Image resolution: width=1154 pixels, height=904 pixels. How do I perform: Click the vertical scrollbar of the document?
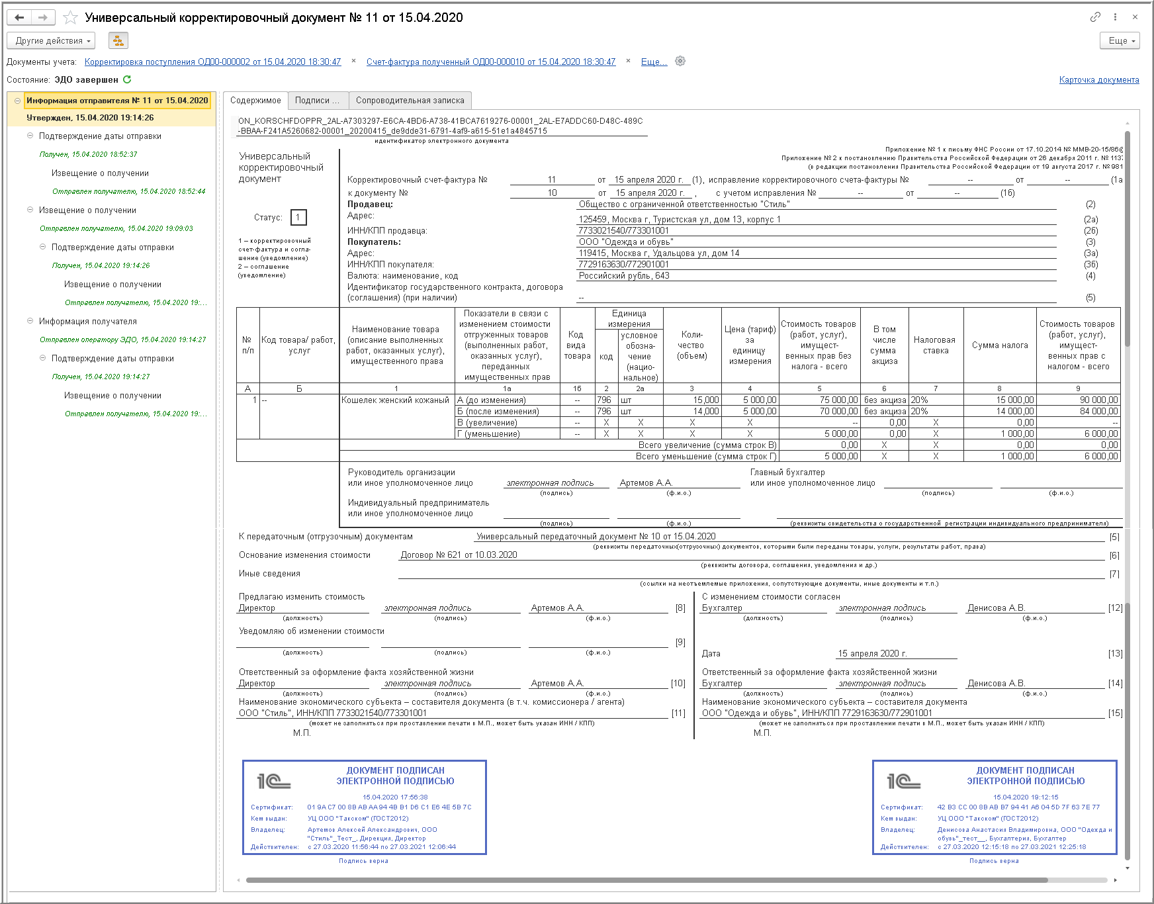click(x=1128, y=238)
